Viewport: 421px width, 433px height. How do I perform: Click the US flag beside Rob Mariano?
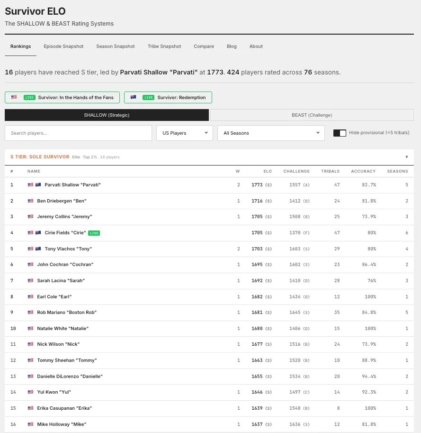click(31, 313)
